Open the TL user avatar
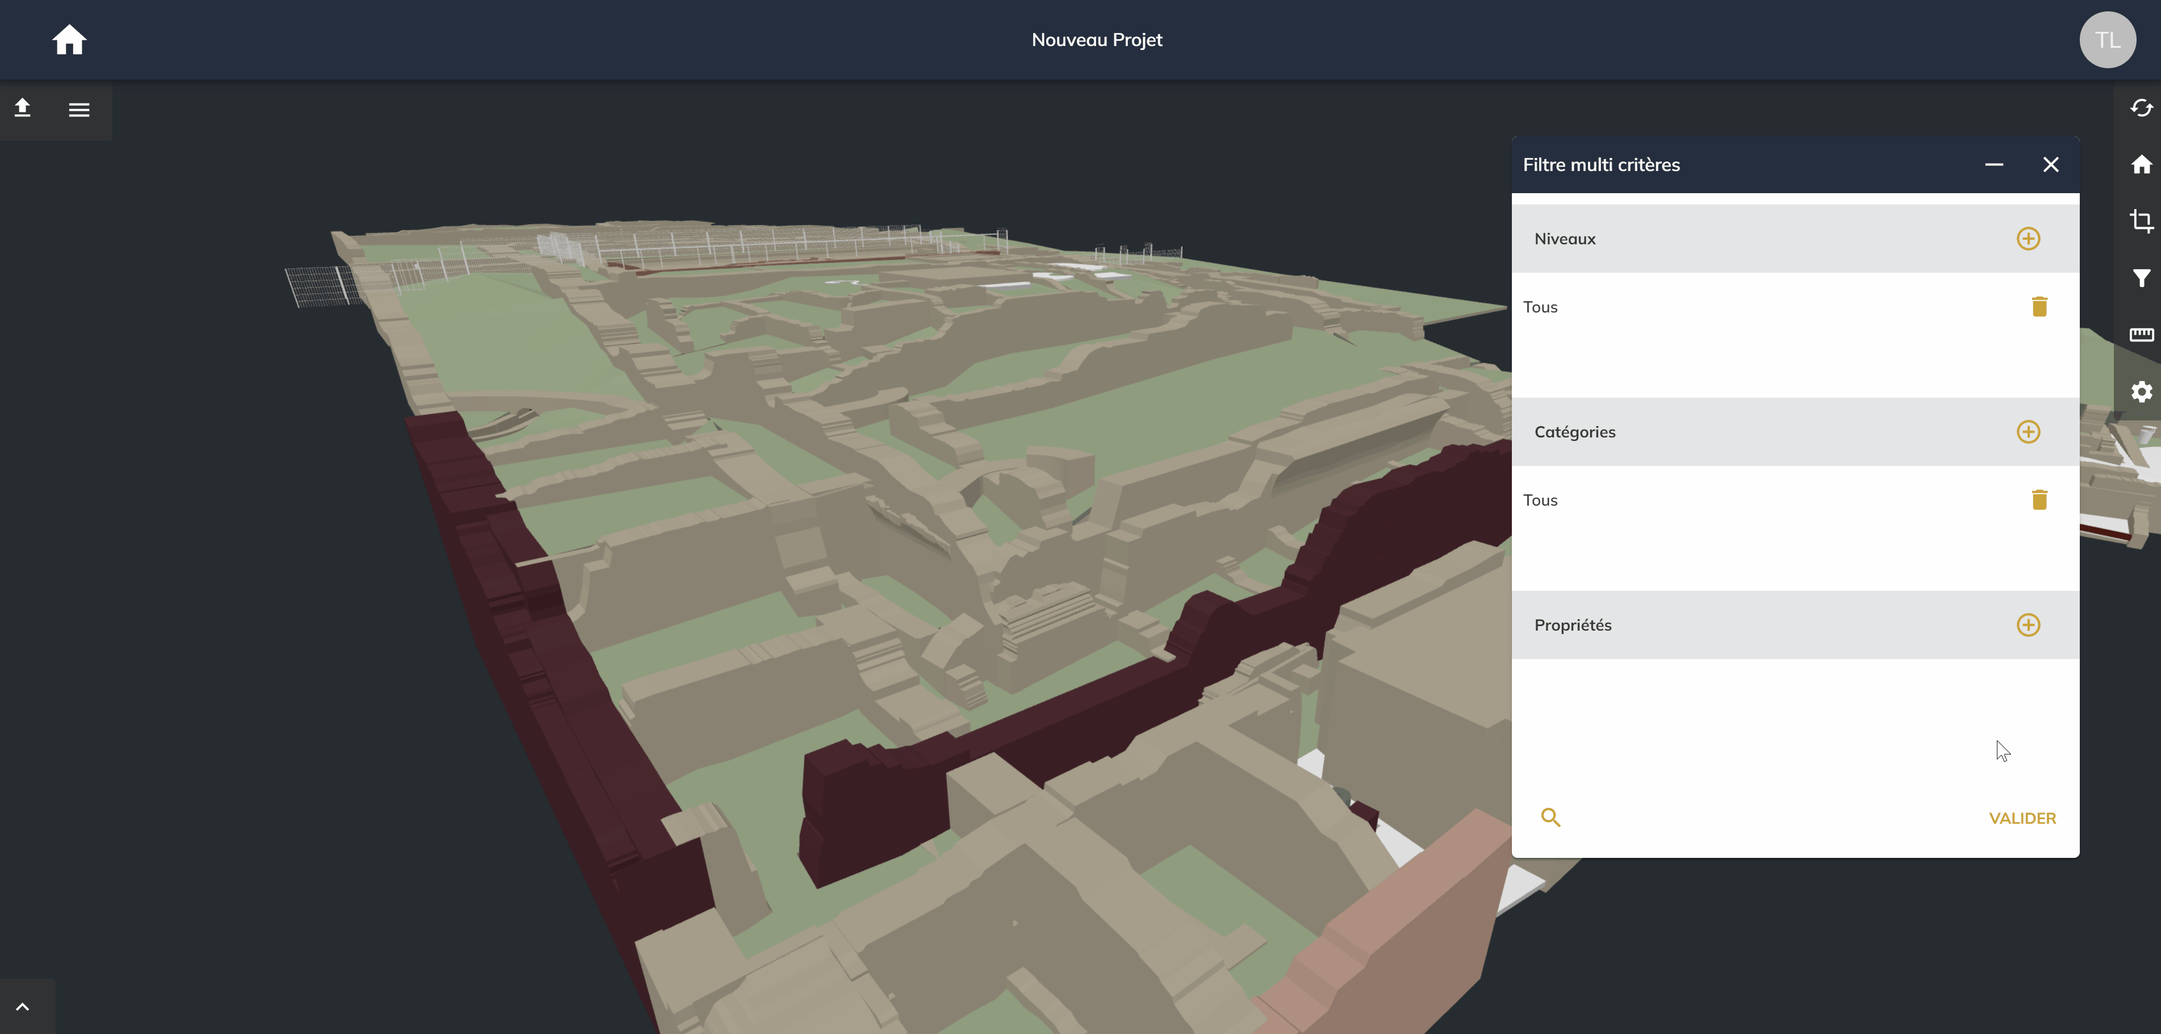This screenshot has height=1034, width=2161. (x=2106, y=39)
